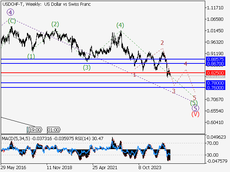The image size is (230, 172).
Task: Click the purple circled 4 wave label
Action: (x=10, y=13)
